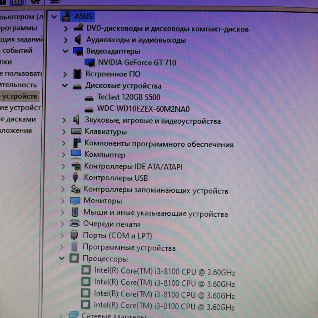This screenshot has width=318, height=318.
Task: Select the 'Teclast 120GB S500' entry
Action: pyautogui.click(x=129, y=97)
